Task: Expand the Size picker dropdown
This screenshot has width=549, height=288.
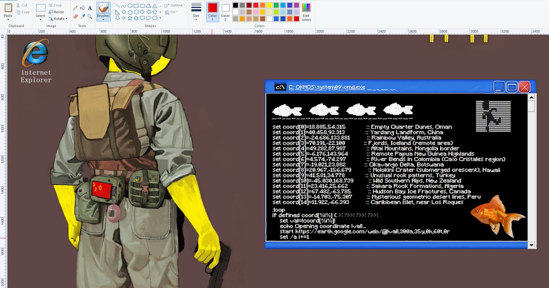Action: click(196, 20)
